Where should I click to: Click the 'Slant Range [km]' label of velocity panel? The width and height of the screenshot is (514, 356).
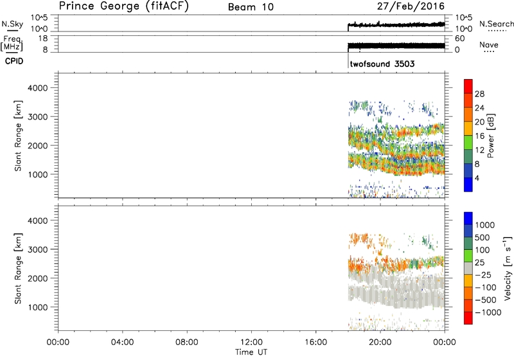[18, 269]
